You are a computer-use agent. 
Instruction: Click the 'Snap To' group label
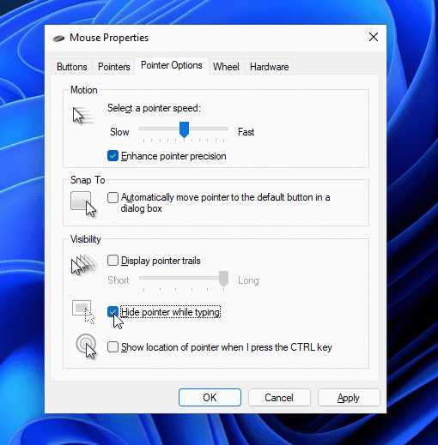tap(88, 180)
